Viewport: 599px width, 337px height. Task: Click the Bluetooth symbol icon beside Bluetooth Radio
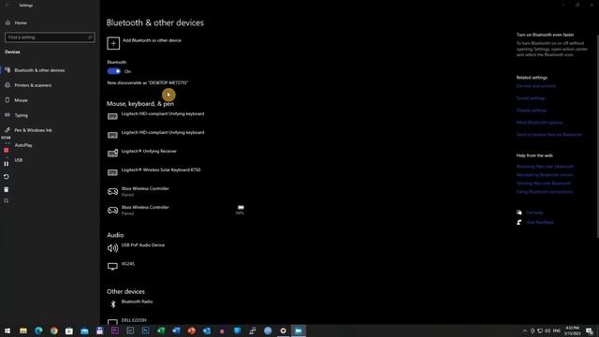(112, 304)
